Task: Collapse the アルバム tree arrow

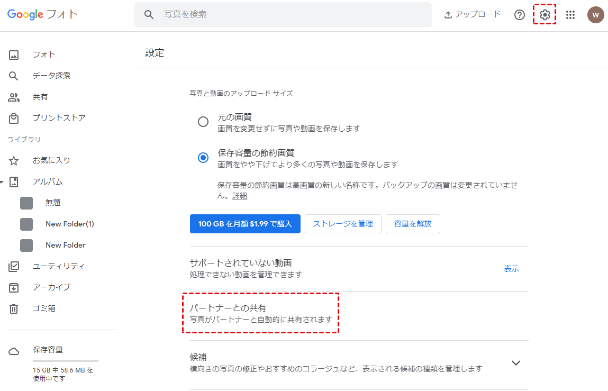Action: [2, 182]
